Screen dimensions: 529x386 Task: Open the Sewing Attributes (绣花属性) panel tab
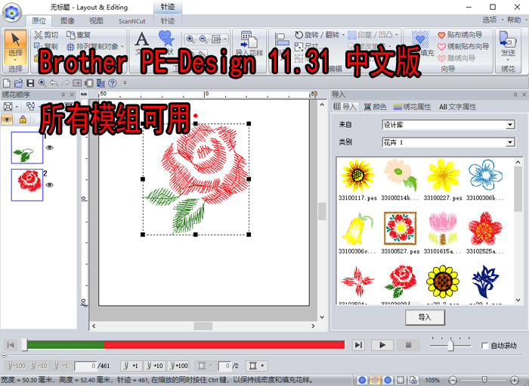point(413,107)
